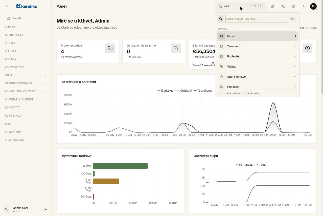Expand the SHITJET sidebar section
Screen dimensions: 323x216
(26, 43)
